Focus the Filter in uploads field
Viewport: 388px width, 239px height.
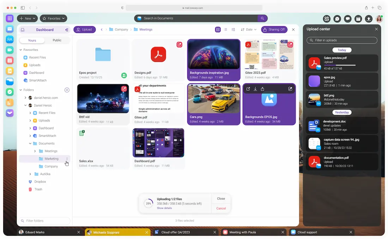coord(342,40)
